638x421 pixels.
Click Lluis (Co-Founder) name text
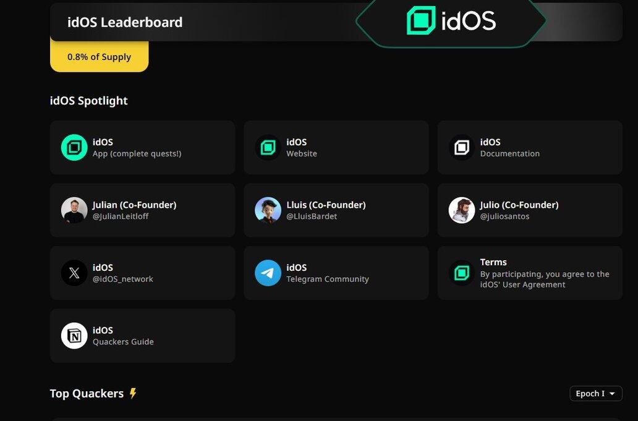[326, 205]
